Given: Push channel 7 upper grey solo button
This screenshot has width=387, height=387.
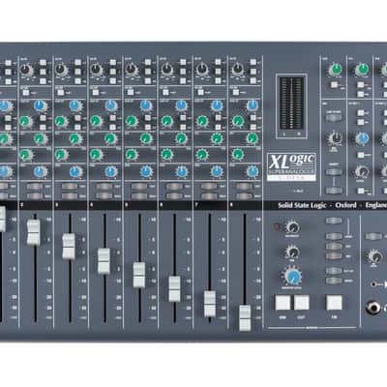Looking at the screenshot, I should [x=209, y=187].
